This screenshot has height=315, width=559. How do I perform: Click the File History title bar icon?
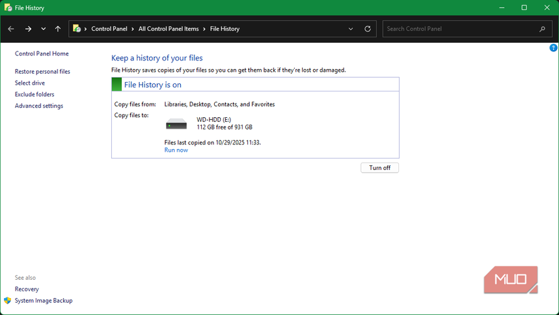[8, 7]
